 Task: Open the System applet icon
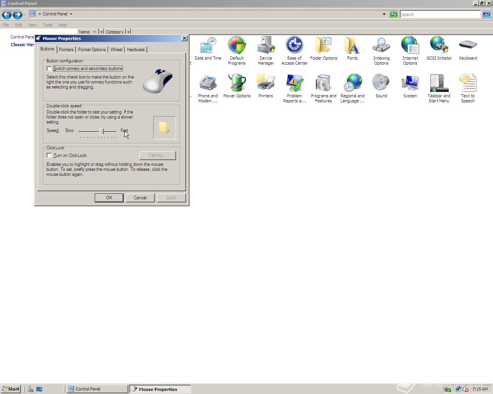[x=410, y=86]
